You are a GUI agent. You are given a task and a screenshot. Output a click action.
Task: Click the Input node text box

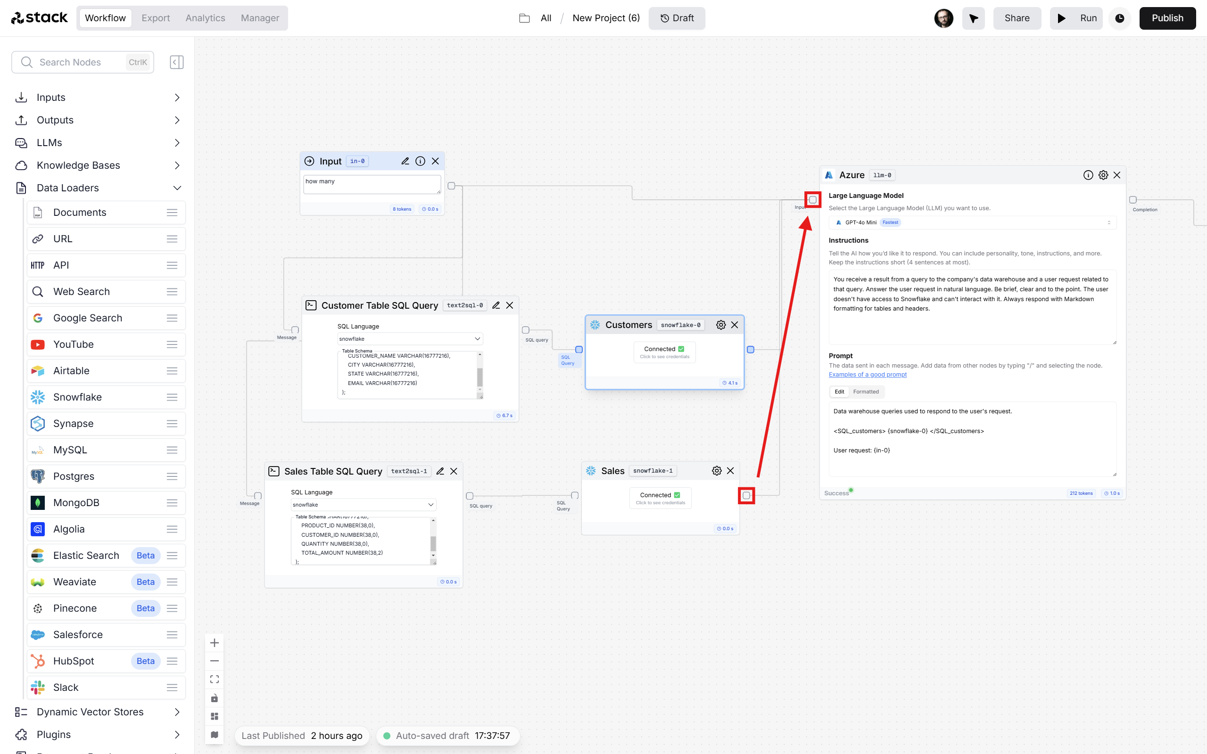(372, 185)
